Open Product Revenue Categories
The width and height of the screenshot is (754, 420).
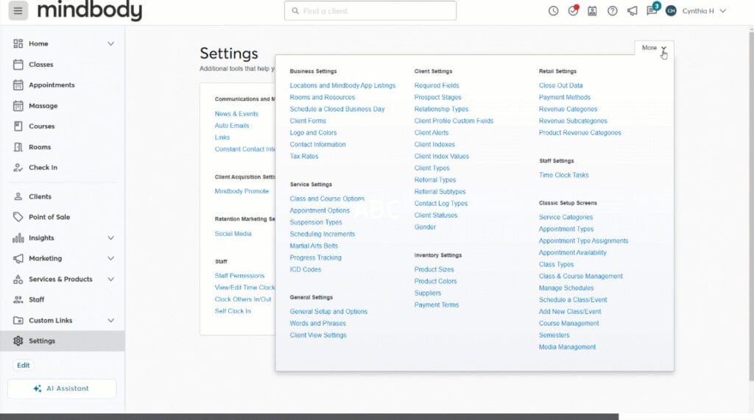[x=580, y=132]
